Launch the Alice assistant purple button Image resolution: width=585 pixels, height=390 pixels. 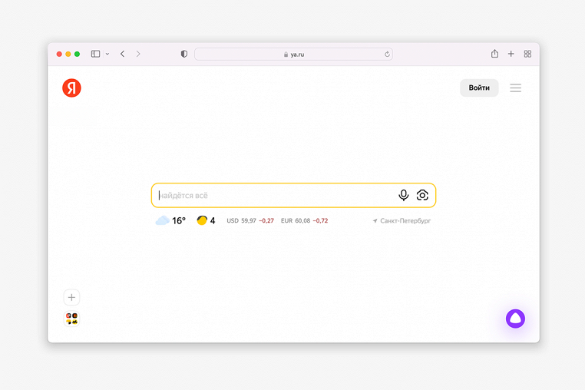click(515, 319)
